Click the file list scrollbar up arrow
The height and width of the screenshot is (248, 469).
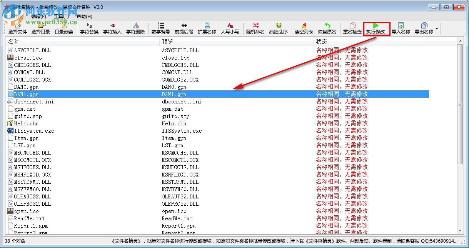pos(460,41)
